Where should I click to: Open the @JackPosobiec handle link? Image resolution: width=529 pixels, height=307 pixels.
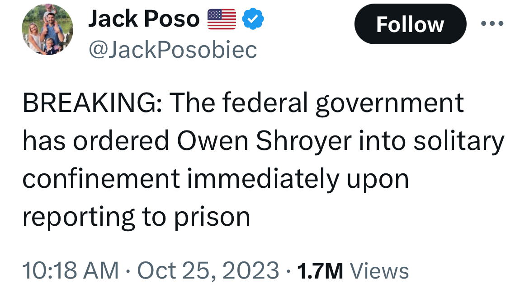pos(173,50)
